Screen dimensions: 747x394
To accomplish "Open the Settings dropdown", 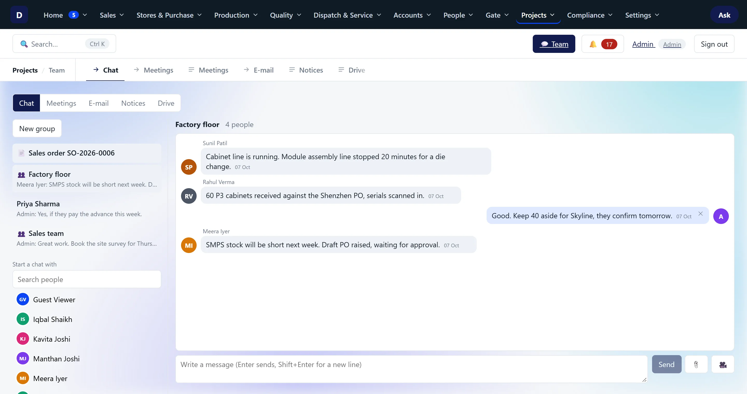I will [642, 15].
